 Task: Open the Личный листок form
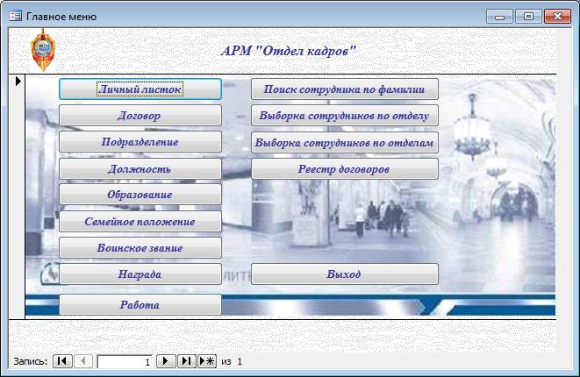140,89
